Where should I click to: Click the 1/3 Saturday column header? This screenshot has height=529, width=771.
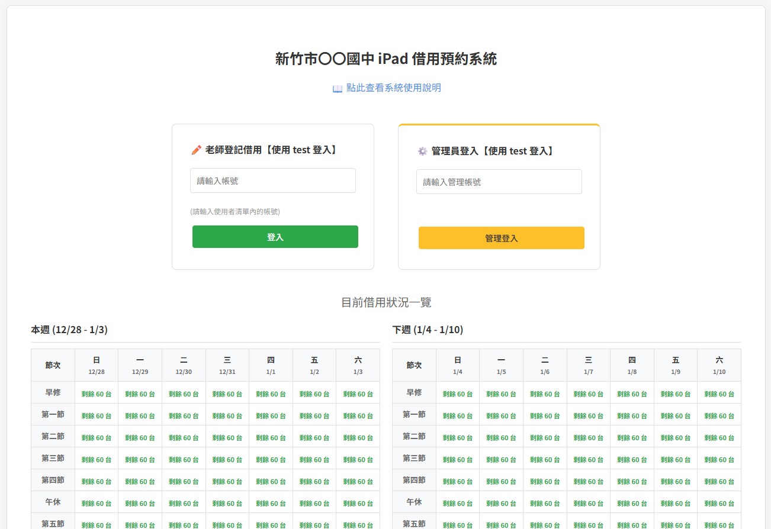tap(358, 365)
